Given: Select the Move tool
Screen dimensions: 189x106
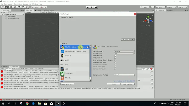Looking at the screenshot, I should tap(7, 7).
